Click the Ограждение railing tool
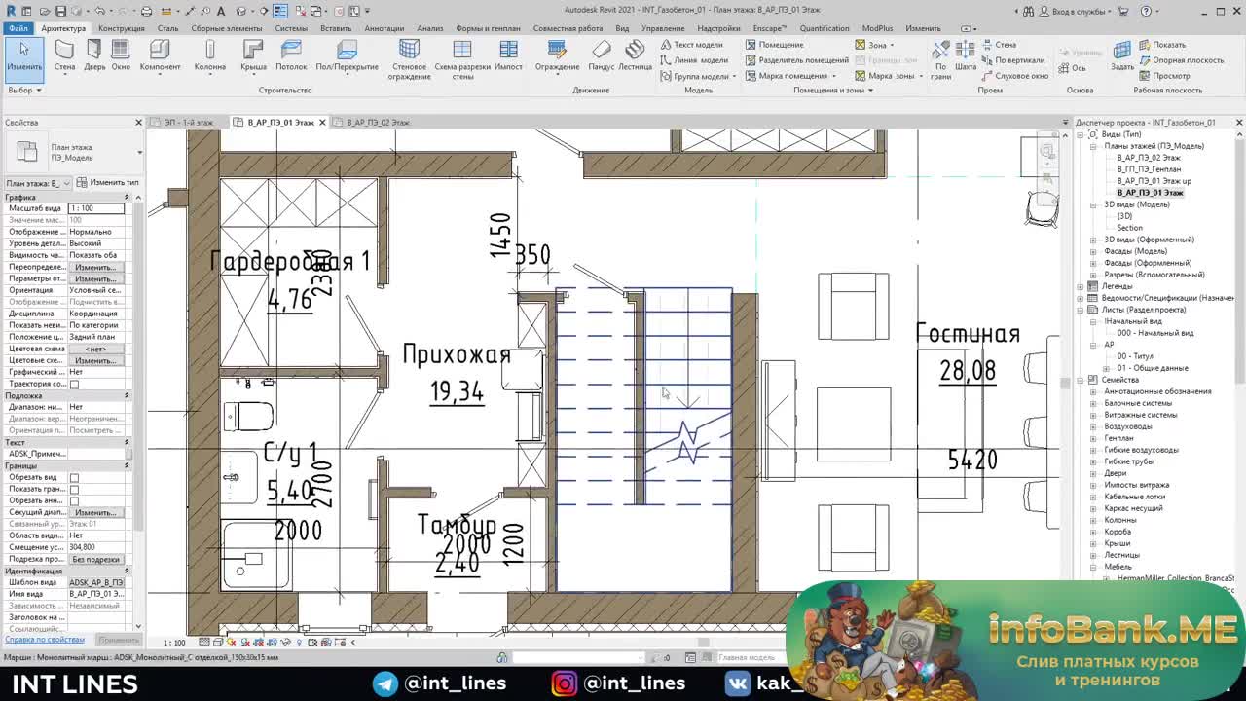Viewport: 1246px width, 701px height. point(558,55)
